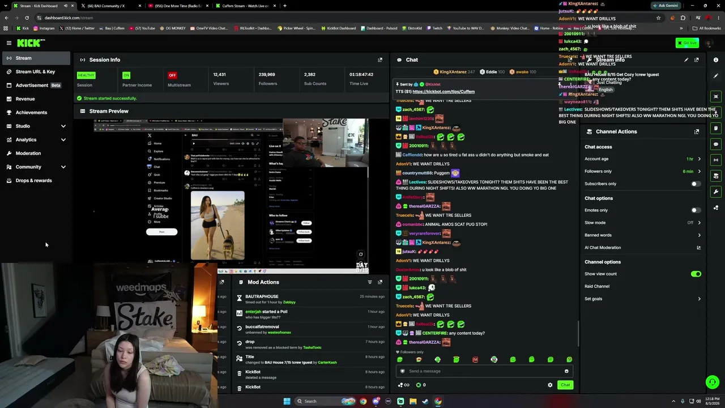The image size is (725, 408).
Task: Open the Account age options chevron
Action: tap(699, 159)
